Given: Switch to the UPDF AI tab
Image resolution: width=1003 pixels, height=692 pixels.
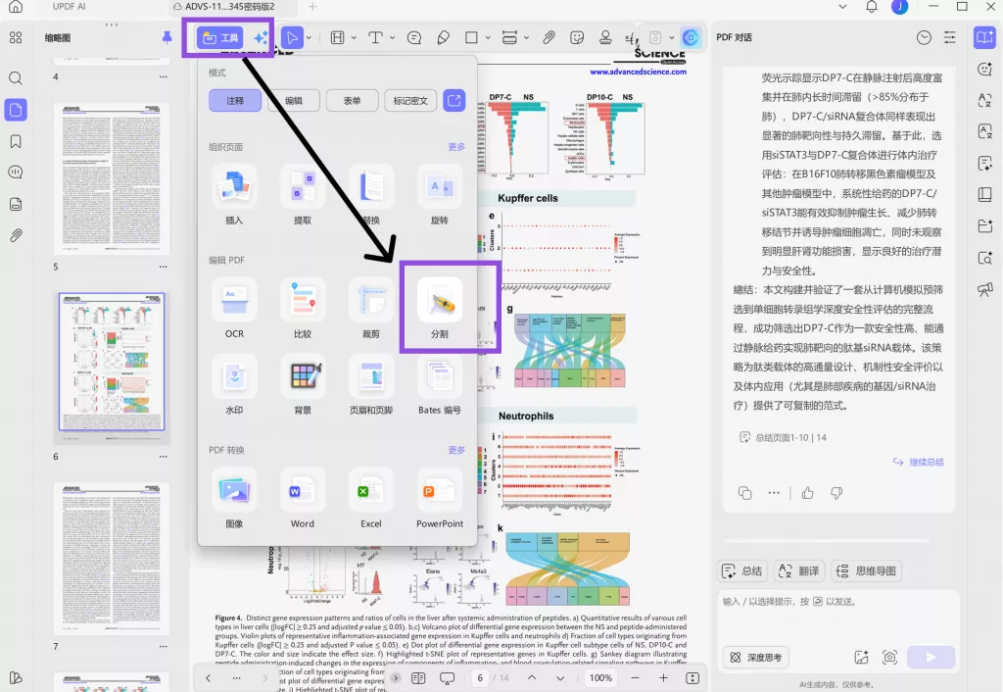Looking at the screenshot, I should point(70,7).
